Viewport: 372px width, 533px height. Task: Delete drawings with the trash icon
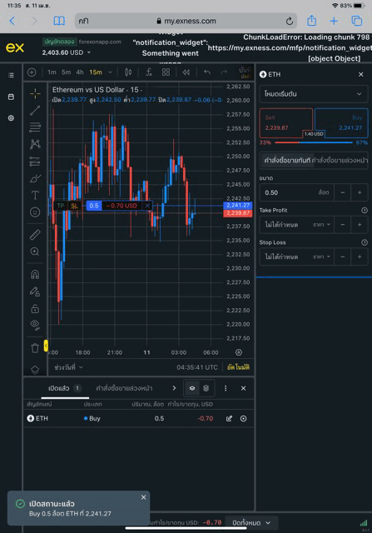coord(35,348)
